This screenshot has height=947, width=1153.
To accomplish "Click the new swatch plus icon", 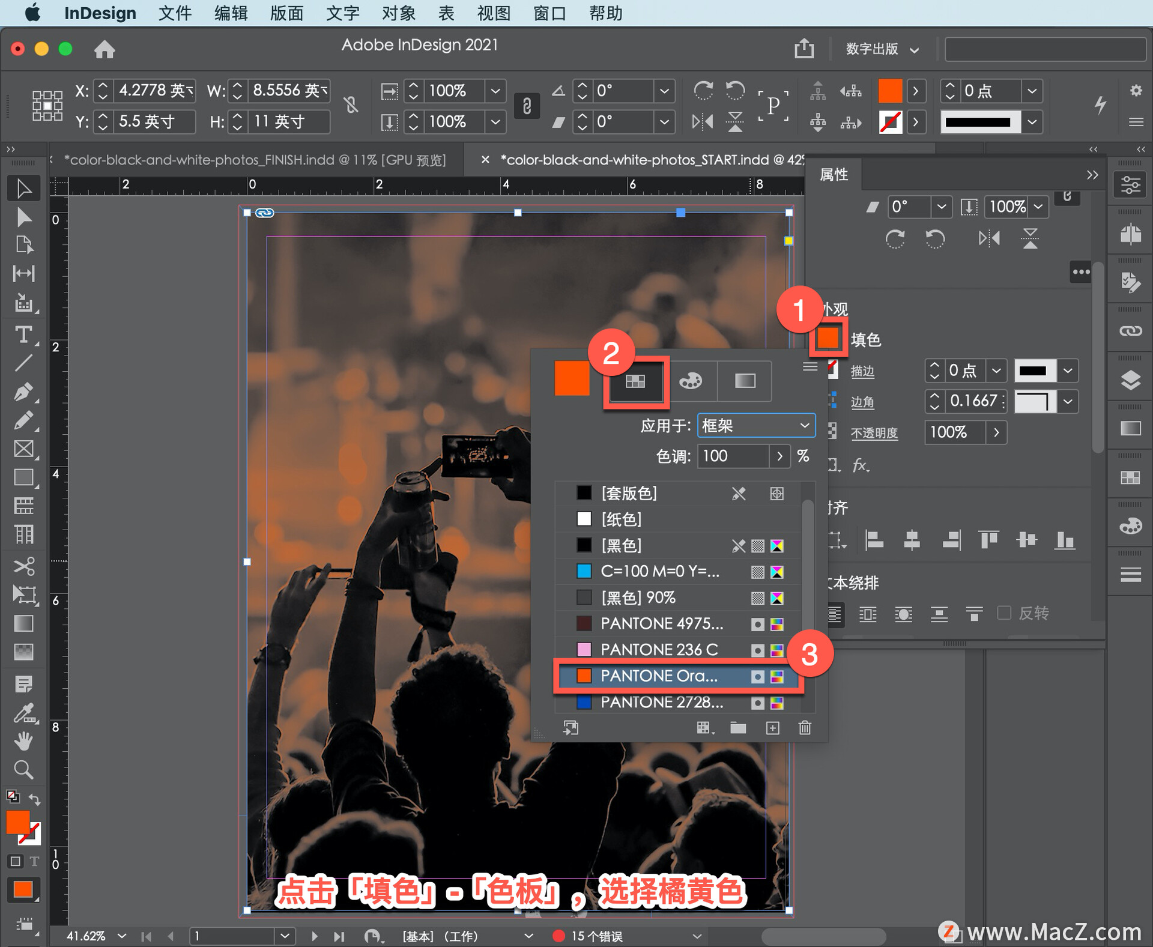I will [772, 728].
